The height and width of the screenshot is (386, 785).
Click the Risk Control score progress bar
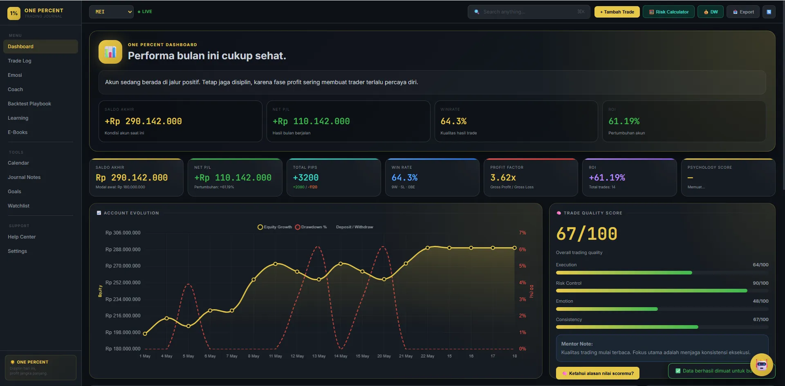coord(662,291)
